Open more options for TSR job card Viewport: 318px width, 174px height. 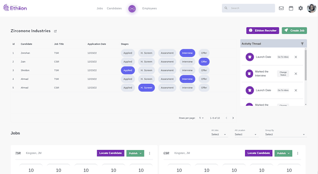pyautogui.click(x=149, y=153)
